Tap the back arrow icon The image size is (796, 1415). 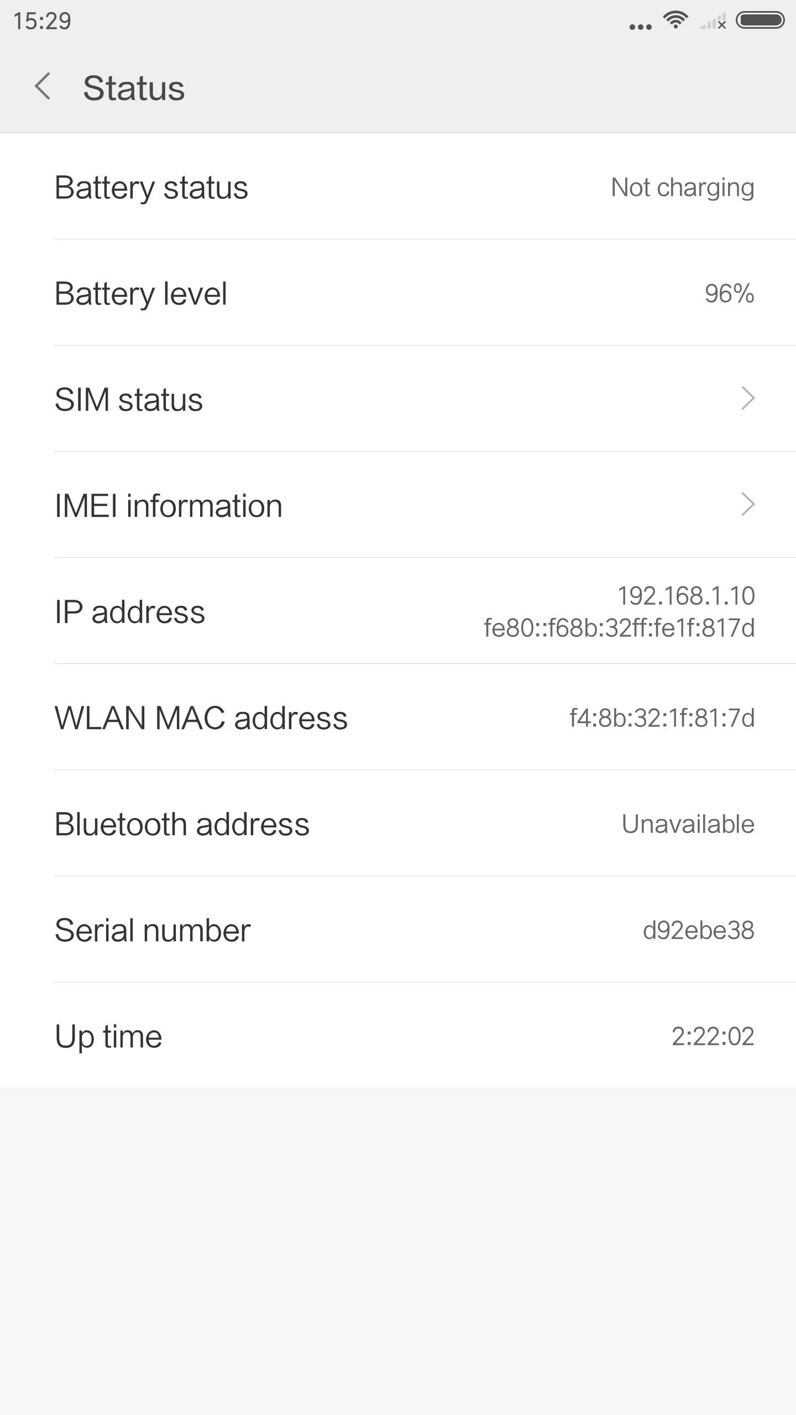click(x=43, y=87)
